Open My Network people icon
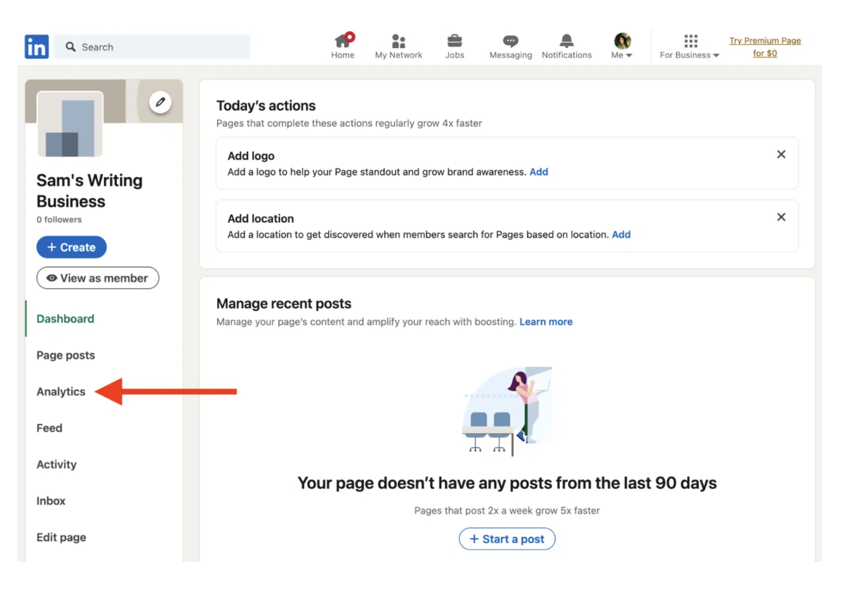The height and width of the screenshot is (608, 846). [398, 42]
